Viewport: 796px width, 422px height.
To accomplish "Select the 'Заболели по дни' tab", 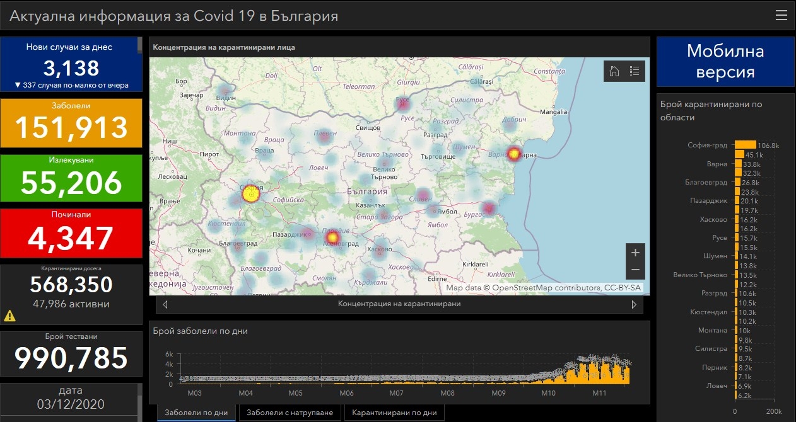I will [196, 413].
